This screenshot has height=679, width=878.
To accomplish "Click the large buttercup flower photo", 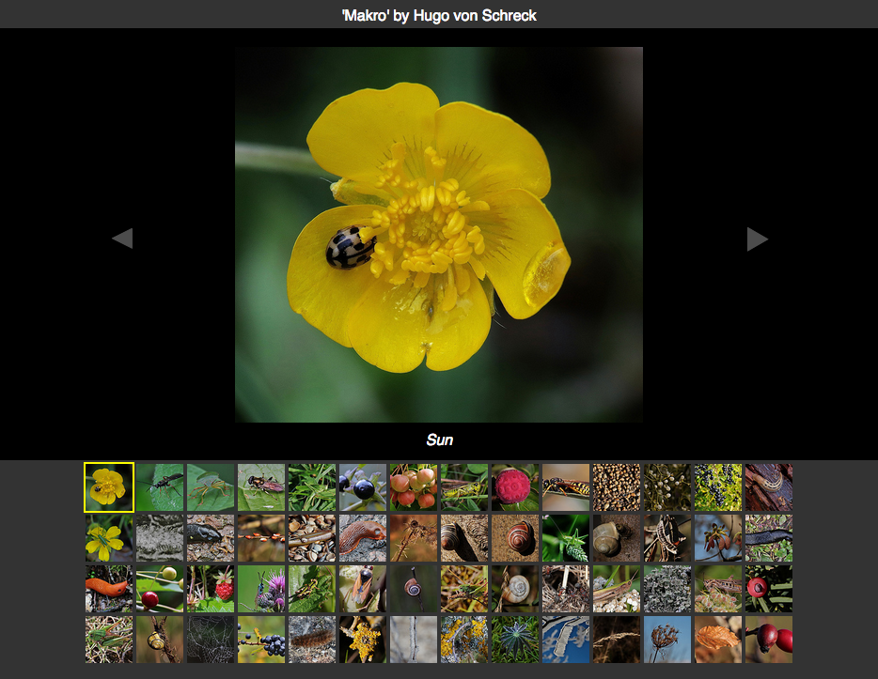I will [x=438, y=235].
